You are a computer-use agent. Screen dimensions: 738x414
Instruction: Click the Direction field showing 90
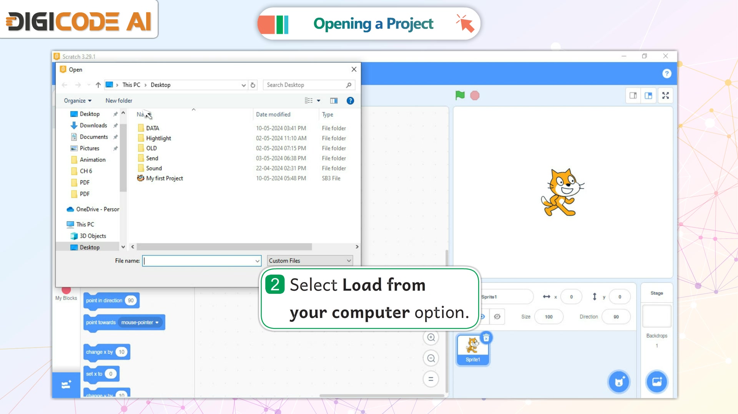tap(616, 317)
